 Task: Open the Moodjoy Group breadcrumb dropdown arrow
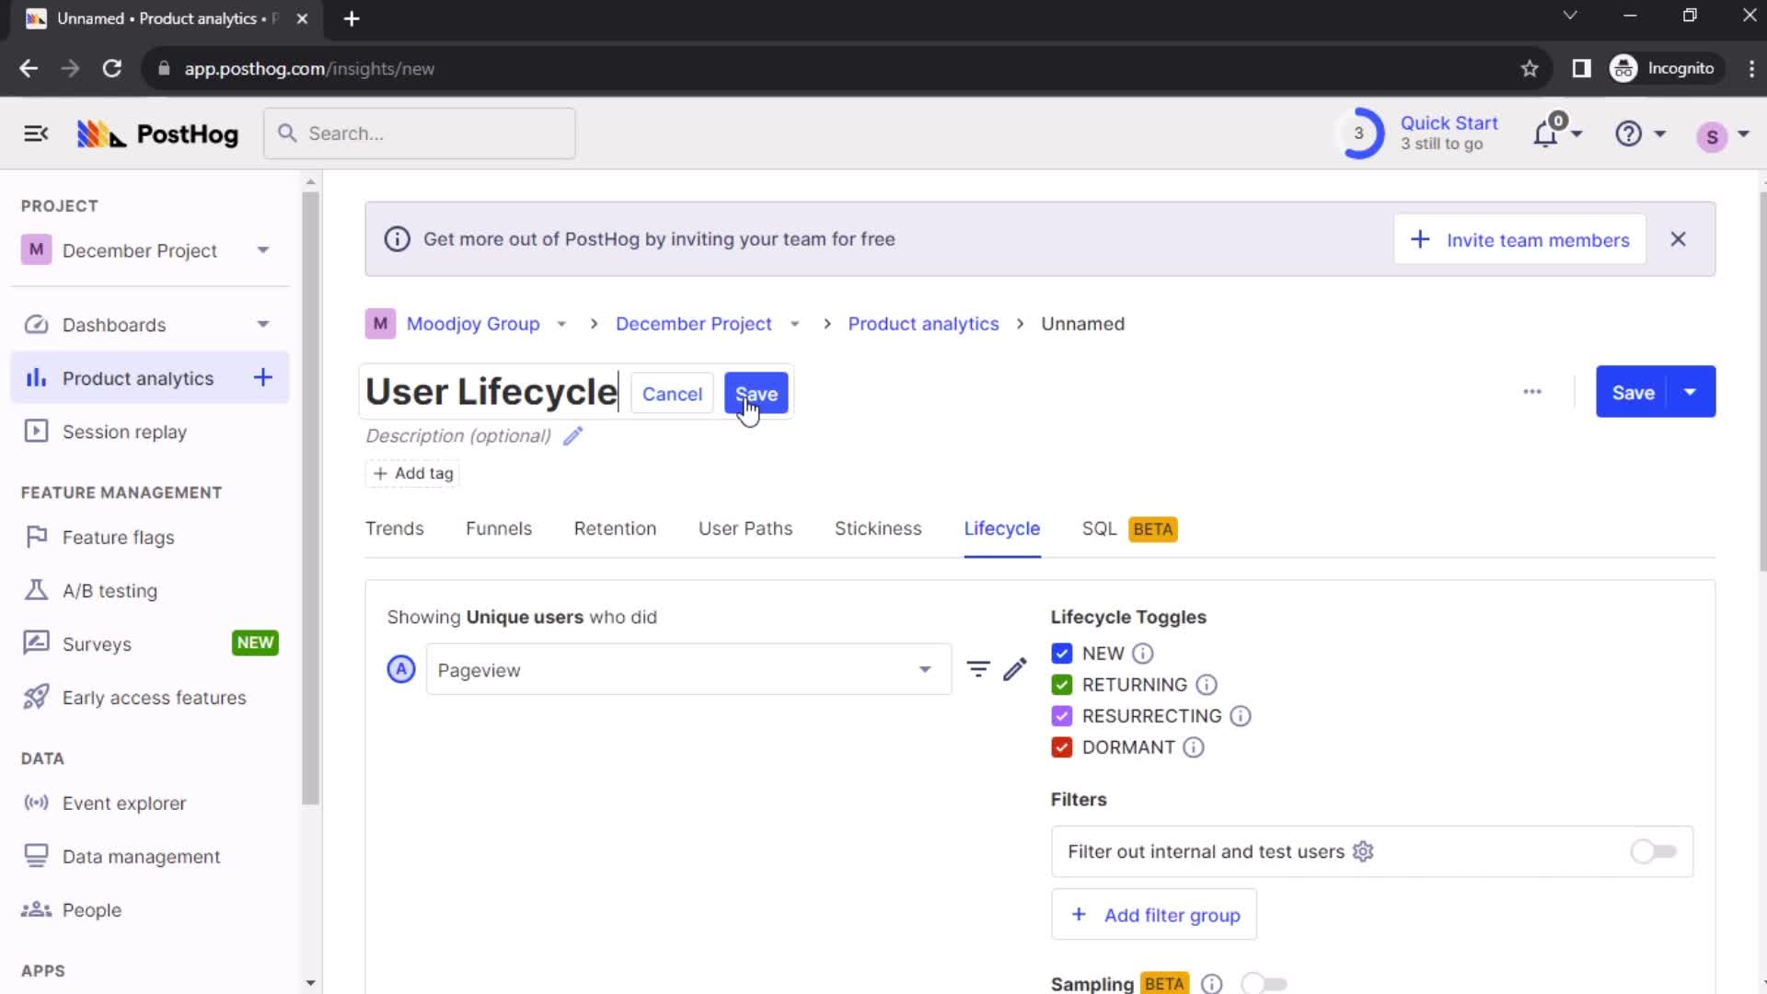coord(561,324)
